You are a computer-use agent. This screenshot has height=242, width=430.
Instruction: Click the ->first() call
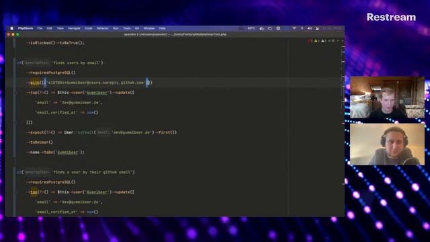coord(166,132)
